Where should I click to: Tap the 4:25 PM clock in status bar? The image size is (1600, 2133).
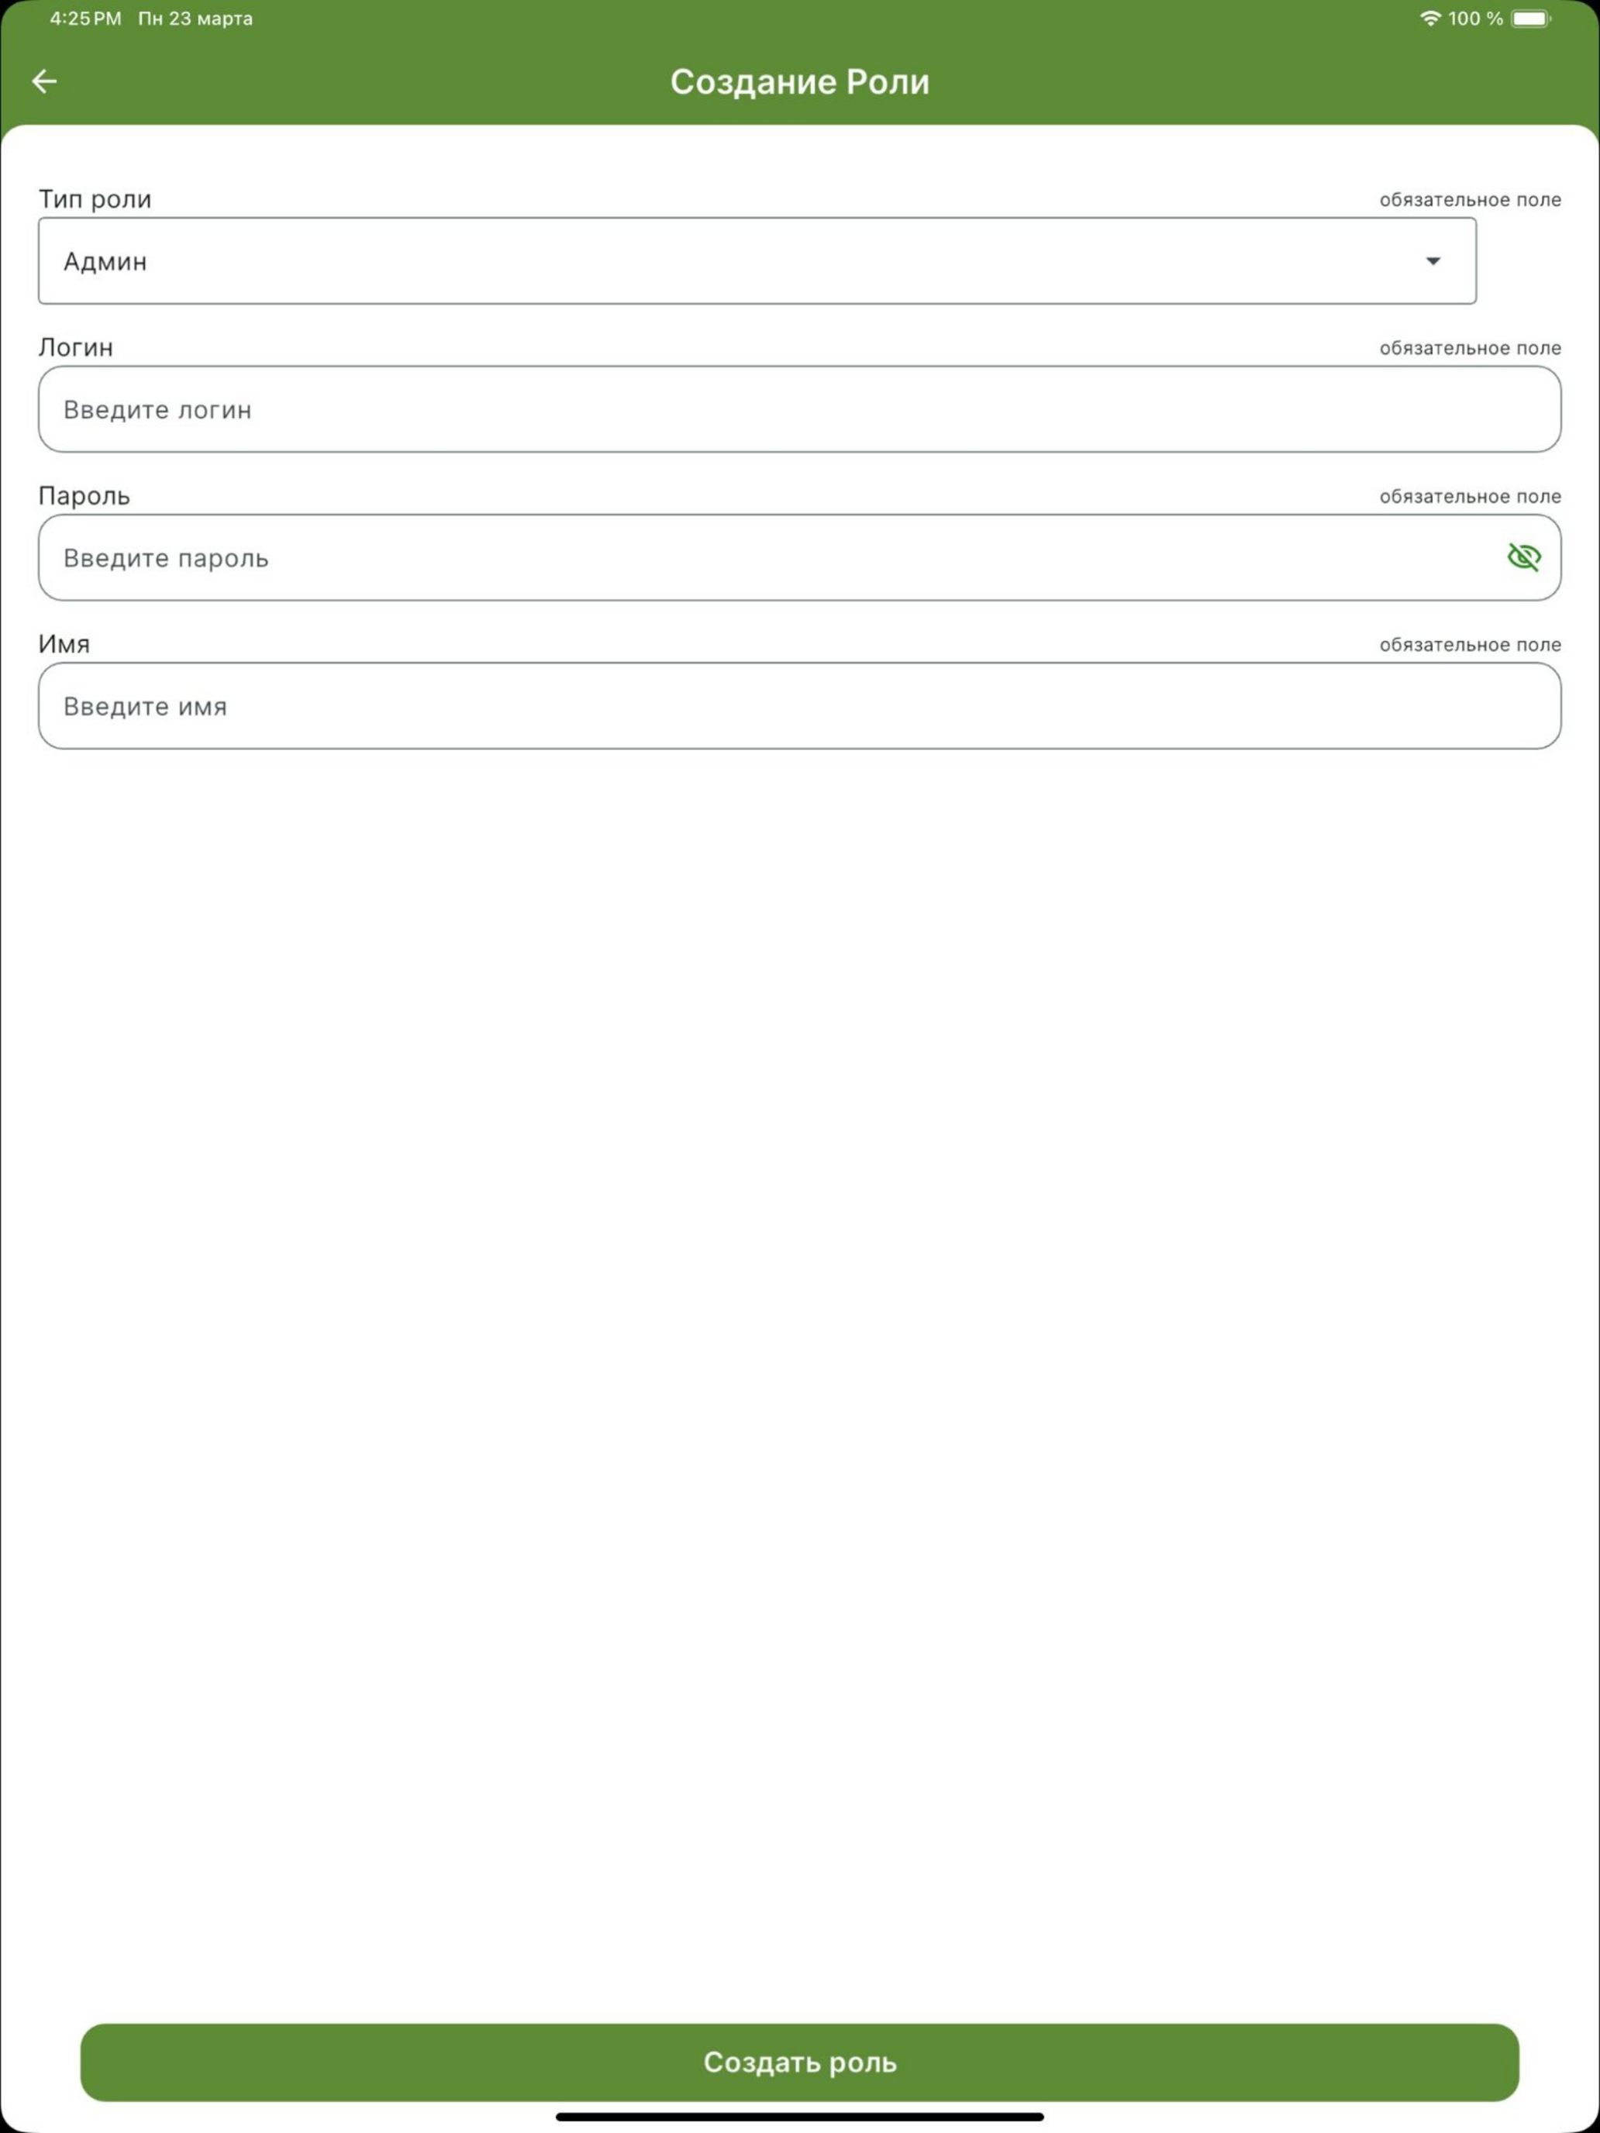pos(86,19)
